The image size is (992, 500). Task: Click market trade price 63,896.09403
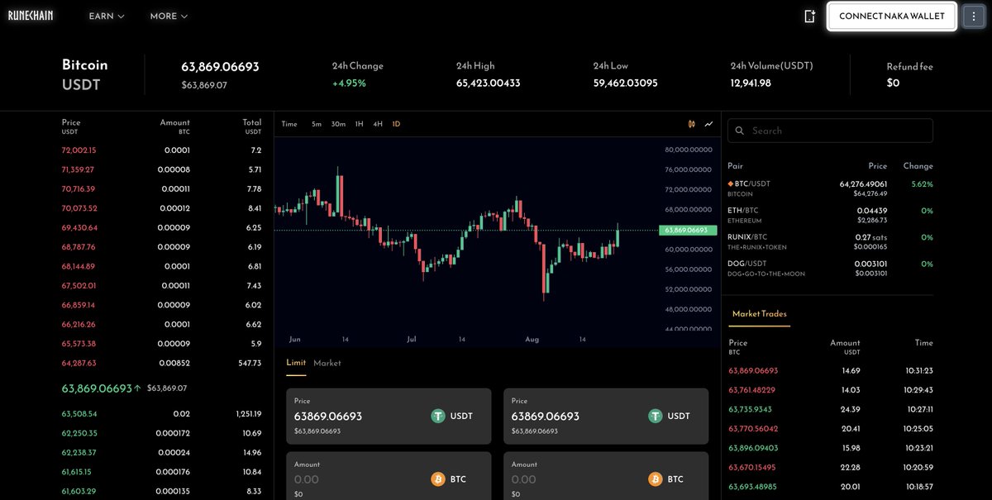753,448
